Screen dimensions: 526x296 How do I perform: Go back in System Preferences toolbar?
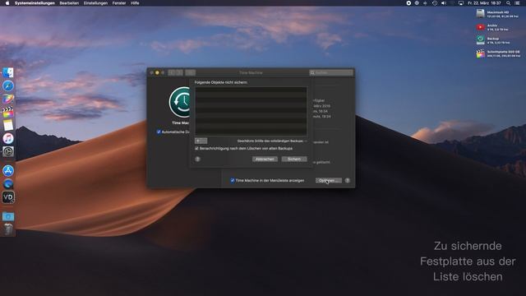[172, 72]
